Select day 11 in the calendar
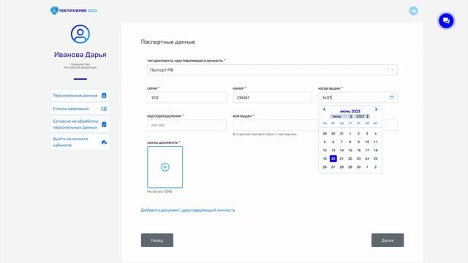Screen dimensions: 468x263 [x=375, y=142]
